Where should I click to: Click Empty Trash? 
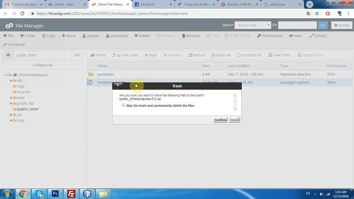pos(310,55)
